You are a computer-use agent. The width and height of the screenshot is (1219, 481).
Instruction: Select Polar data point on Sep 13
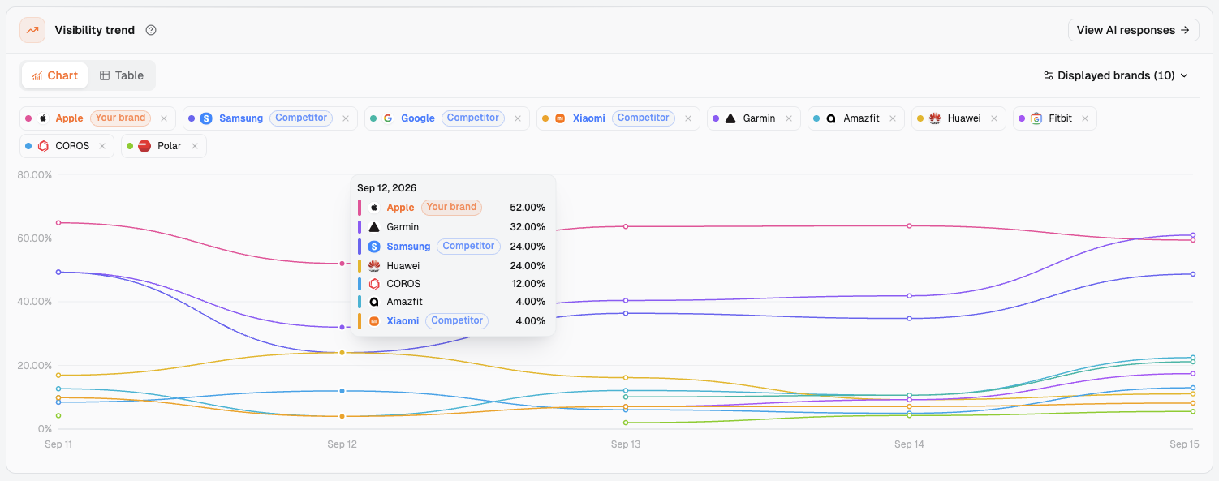(626, 423)
